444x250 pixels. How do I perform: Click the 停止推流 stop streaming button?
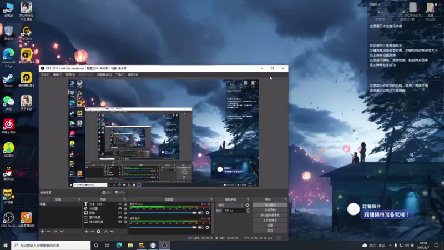point(270,205)
